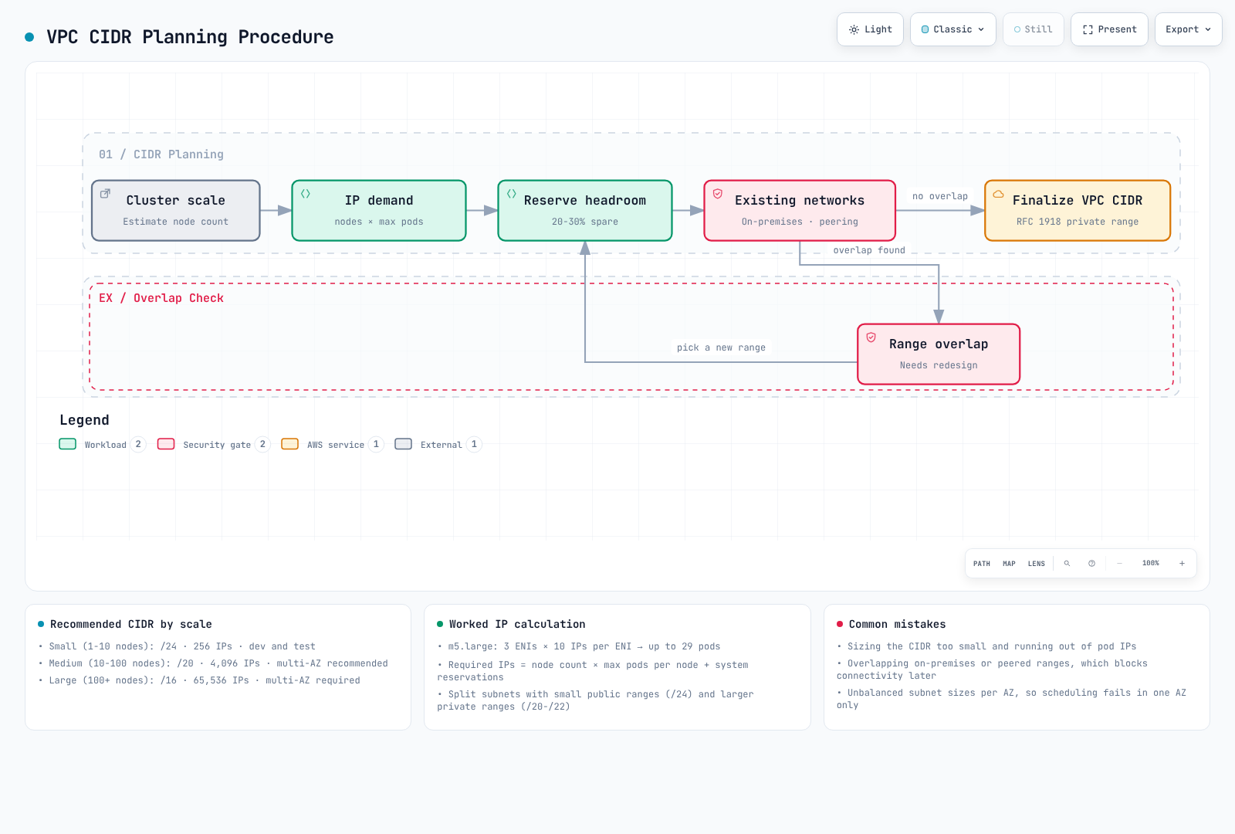Select the IP demand node
This screenshot has width=1235, height=834.
point(379,211)
